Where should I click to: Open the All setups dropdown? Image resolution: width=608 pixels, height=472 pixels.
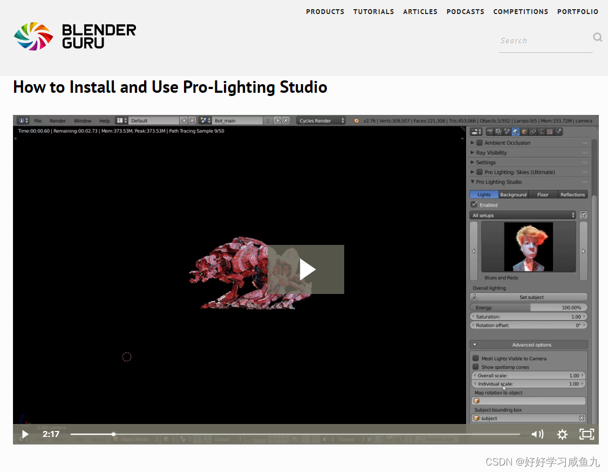[x=523, y=215]
